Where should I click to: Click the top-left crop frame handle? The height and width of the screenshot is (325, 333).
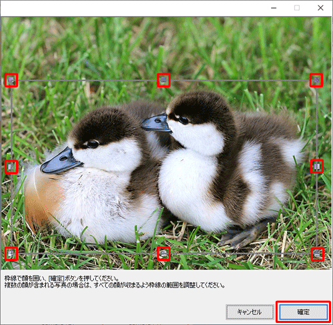tap(11, 80)
